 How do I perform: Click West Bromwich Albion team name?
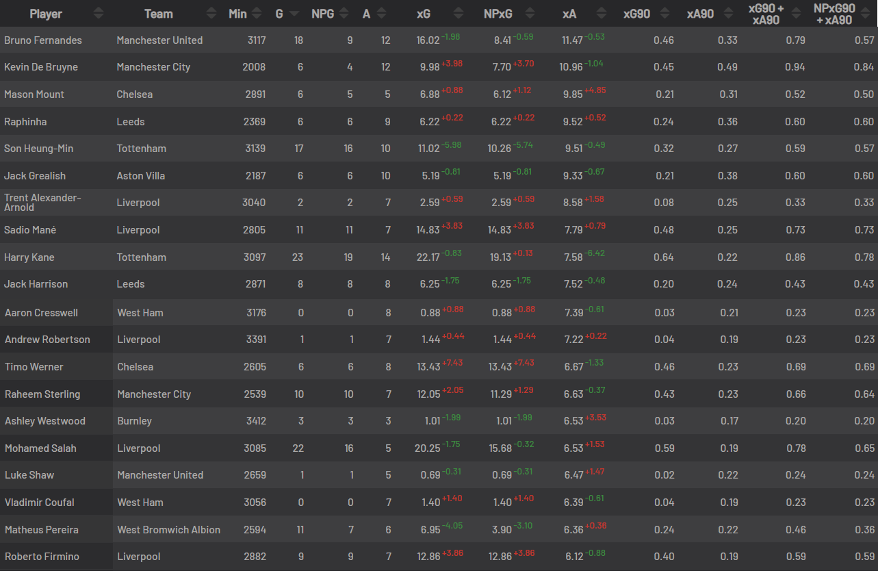(x=169, y=530)
